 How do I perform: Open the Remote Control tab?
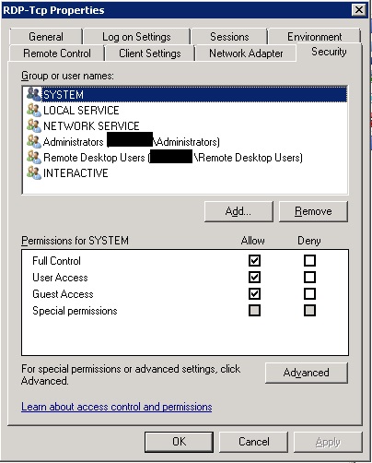tap(57, 53)
